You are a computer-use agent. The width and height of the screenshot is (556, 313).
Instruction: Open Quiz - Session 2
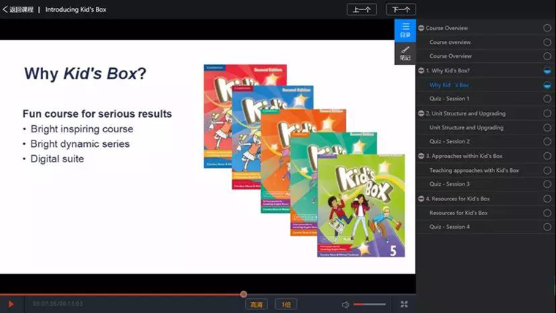(449, 141)
